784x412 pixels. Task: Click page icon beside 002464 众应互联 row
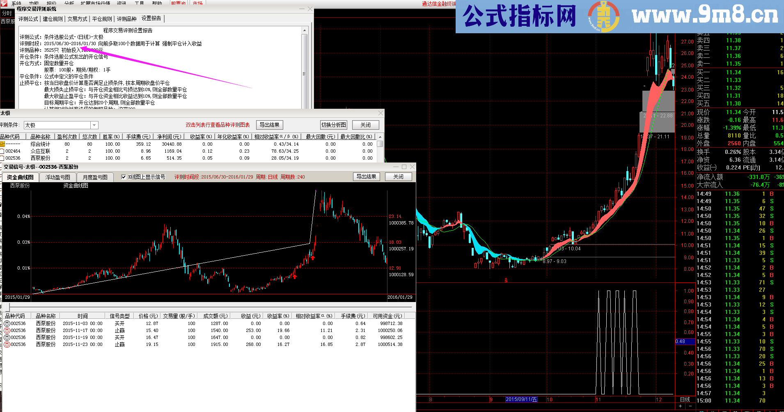click(2, 151)
